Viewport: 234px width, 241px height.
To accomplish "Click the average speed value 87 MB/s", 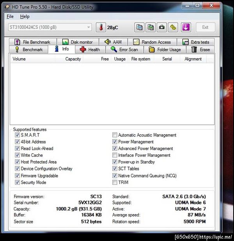I will (197, 215).
